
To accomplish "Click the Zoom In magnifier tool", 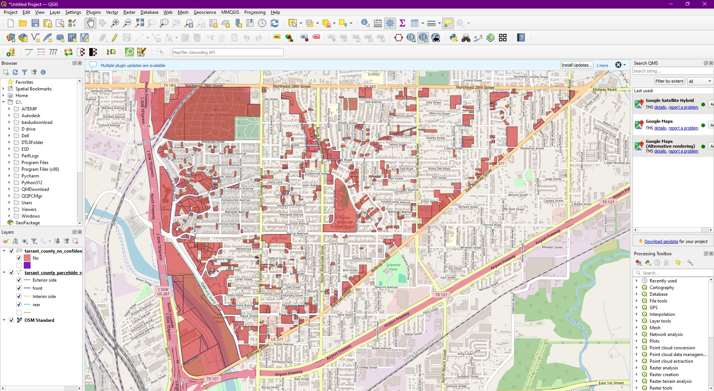I will [115, 23].
